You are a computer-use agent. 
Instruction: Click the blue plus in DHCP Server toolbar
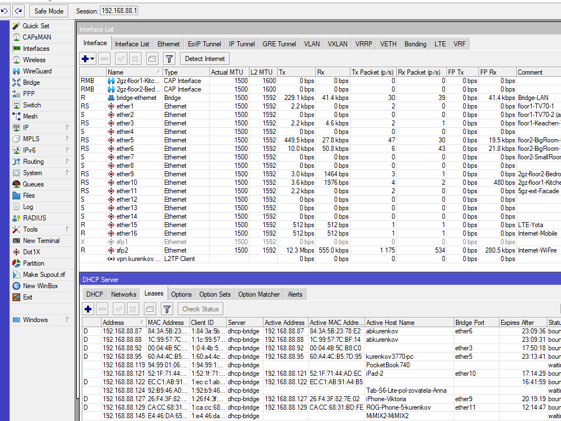coord(87,309)
